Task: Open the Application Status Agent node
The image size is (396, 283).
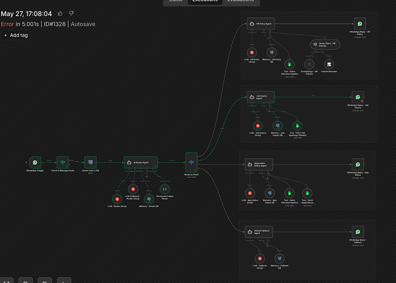Action: click(x=259, y=165)
